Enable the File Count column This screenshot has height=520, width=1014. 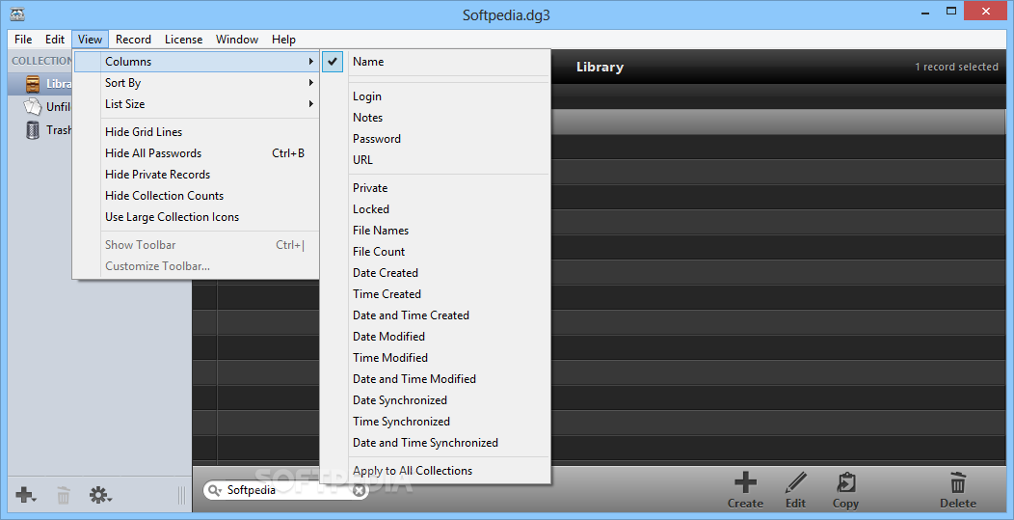pos(436,251)
